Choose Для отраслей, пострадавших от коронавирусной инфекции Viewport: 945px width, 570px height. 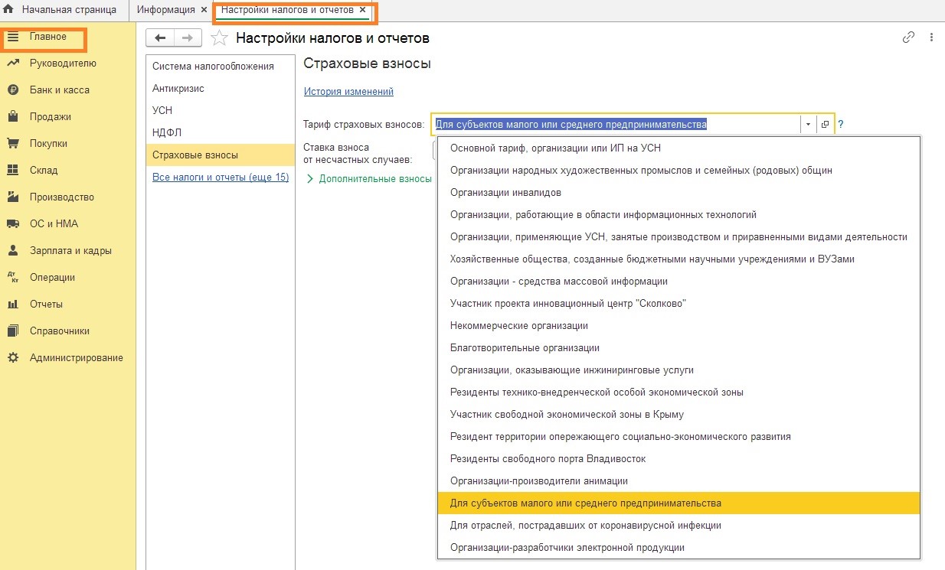coord(679,526)
